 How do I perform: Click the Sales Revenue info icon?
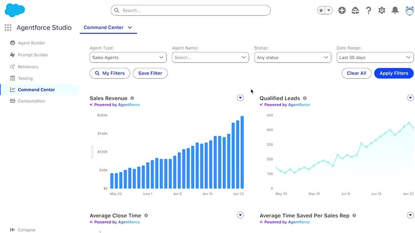132,98
